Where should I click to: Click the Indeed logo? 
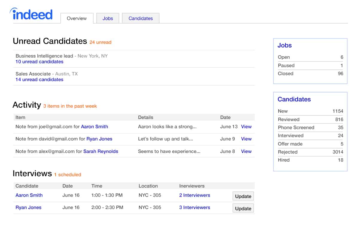pos(31,14)
